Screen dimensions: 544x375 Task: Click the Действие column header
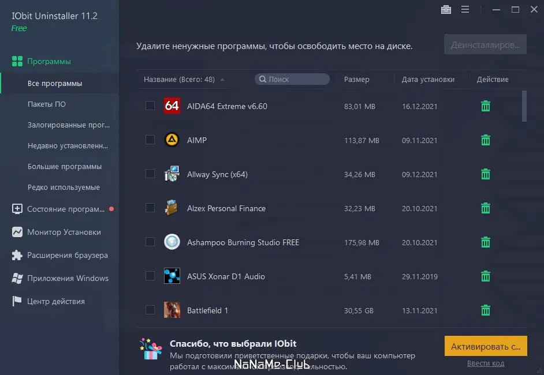point(492,80)
